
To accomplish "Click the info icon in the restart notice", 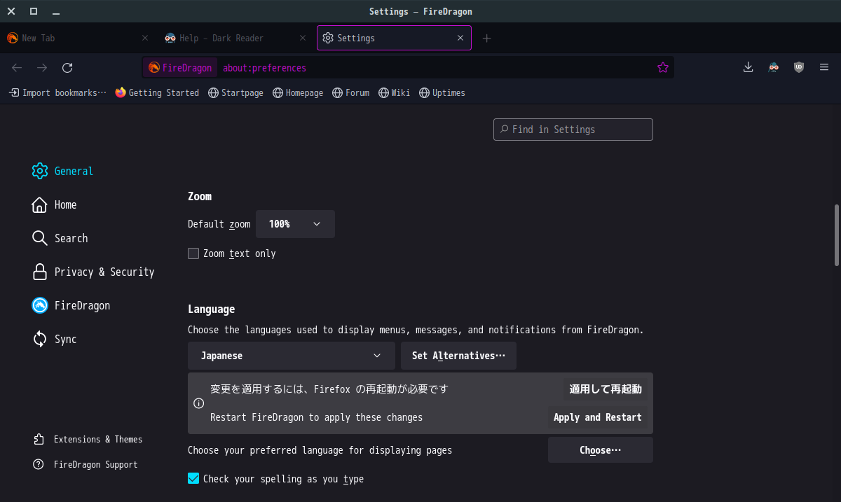I will click(x=198, y=403).
